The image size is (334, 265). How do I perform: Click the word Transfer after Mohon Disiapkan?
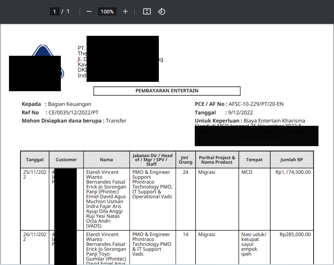(116, 120)
